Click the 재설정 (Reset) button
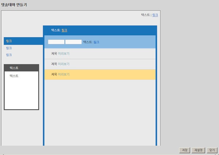Image resolution: width=219 pixels, height=155 pixels. coord(198,150)
